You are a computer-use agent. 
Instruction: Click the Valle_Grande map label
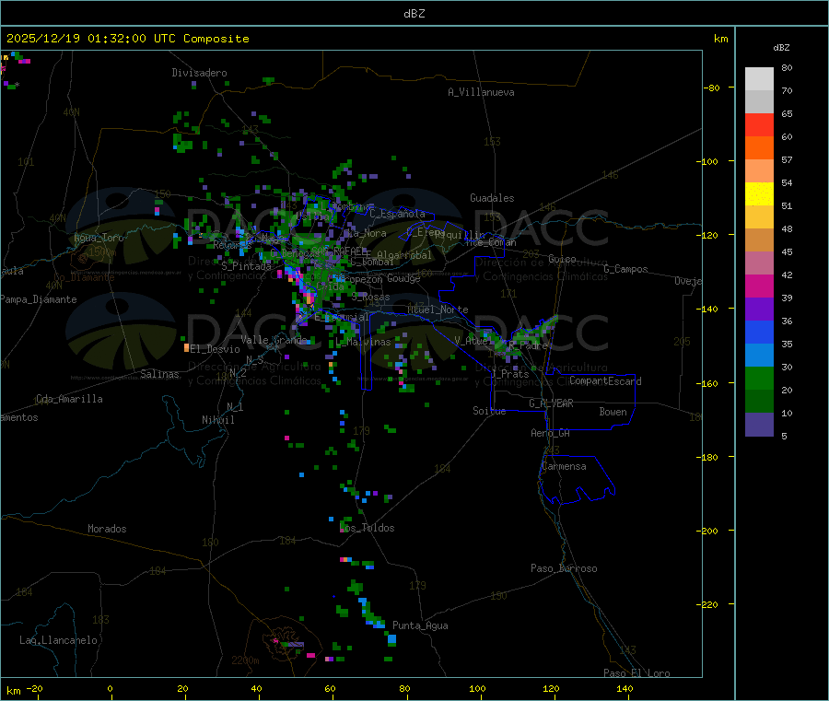[274, 340]
